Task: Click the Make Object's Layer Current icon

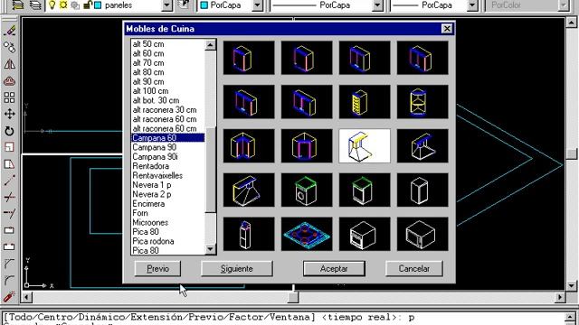Action: click(x=18, y=5)
